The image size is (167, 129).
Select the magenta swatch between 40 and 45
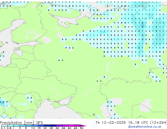(x=71, y=126)
